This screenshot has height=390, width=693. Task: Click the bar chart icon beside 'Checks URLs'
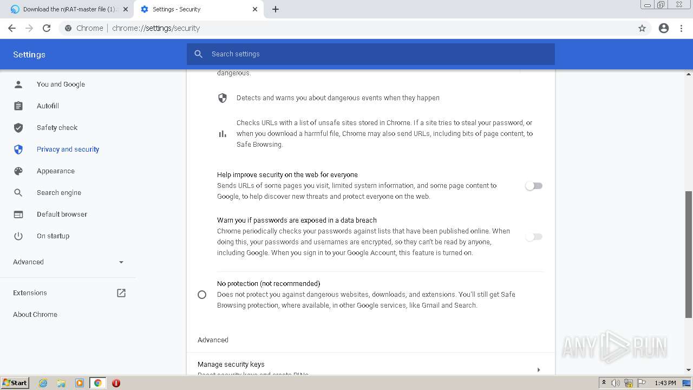(223, 134)
